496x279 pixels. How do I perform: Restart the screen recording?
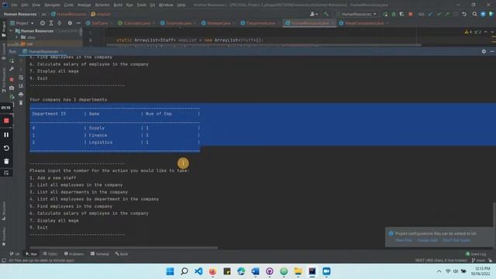6,148
